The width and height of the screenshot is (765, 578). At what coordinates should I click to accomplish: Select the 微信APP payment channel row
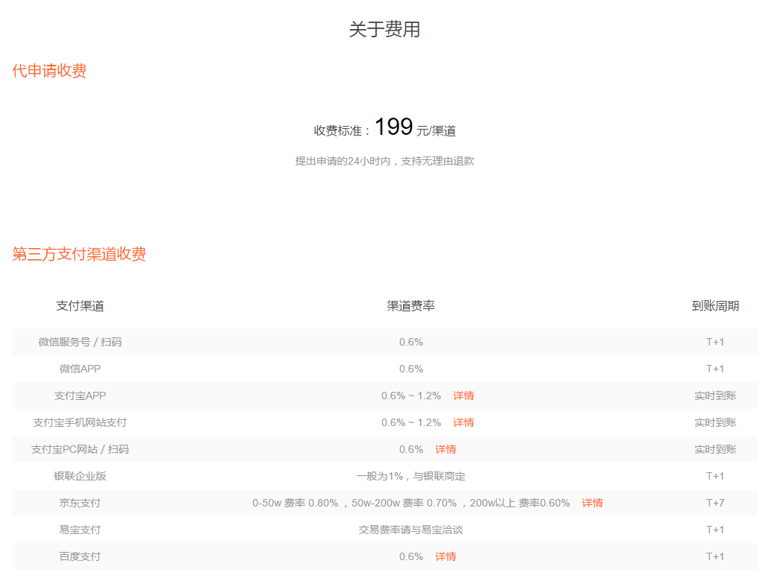point(78,368)
